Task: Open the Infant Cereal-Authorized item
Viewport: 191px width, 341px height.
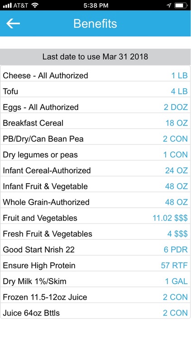Action: [95, 170]
